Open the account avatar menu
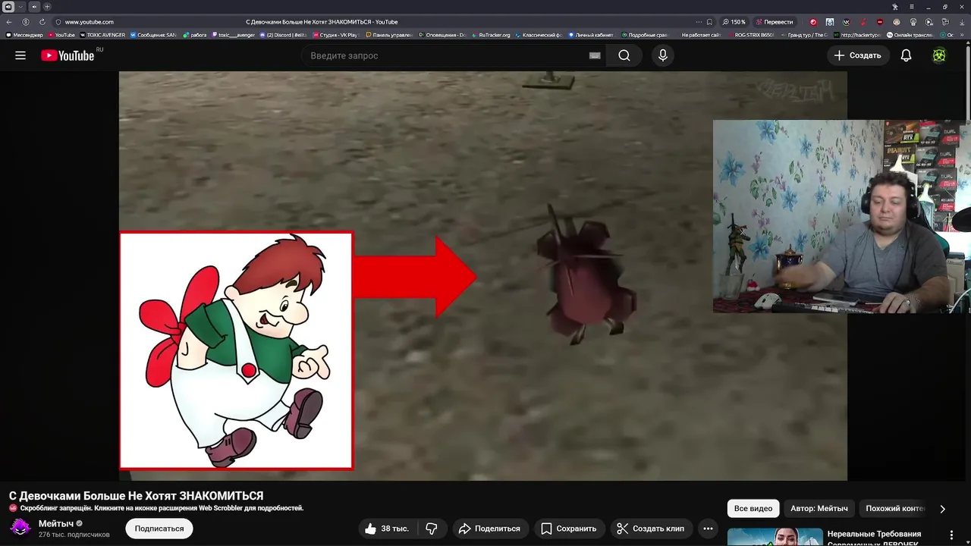971x546 pixels. click(x=939, y=55)
